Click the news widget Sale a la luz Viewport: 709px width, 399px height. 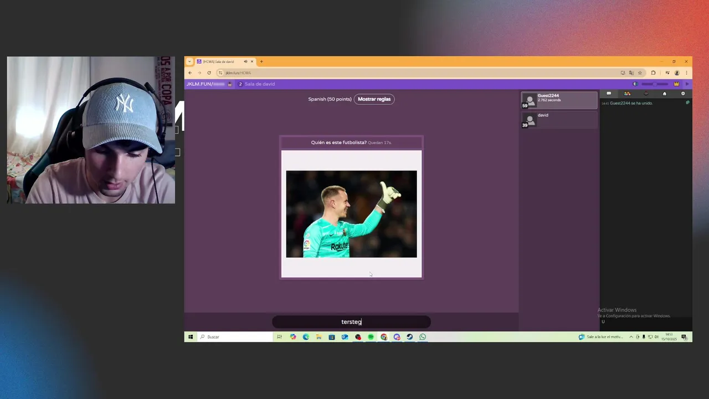coord(601,337)
